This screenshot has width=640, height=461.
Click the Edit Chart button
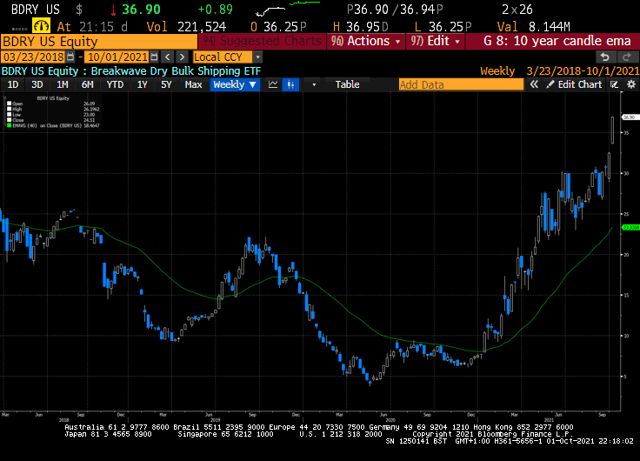pyautogui.click(x=575, y=84)
